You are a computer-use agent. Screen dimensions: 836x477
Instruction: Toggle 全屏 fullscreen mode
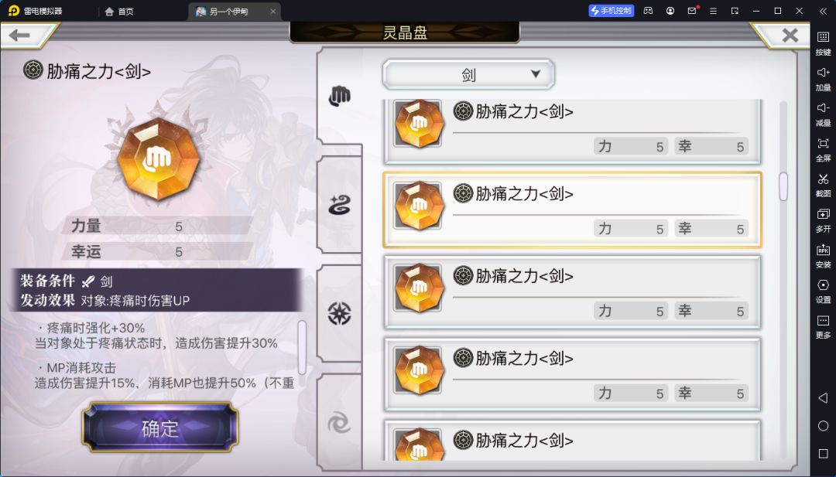(x=823, y=148)
